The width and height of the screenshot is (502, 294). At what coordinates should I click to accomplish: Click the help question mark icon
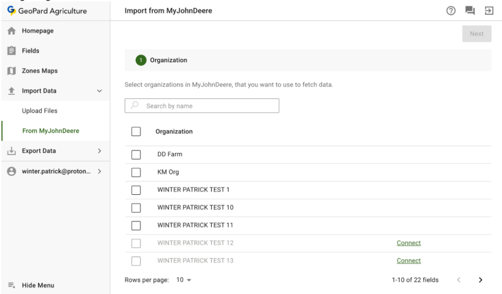click(x=450, y=11)
